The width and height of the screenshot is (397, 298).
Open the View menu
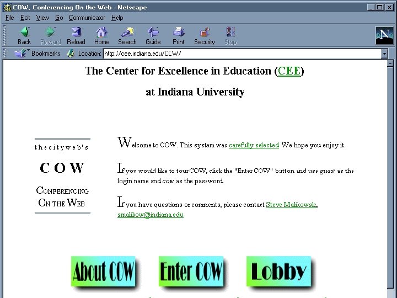(42, 18)
